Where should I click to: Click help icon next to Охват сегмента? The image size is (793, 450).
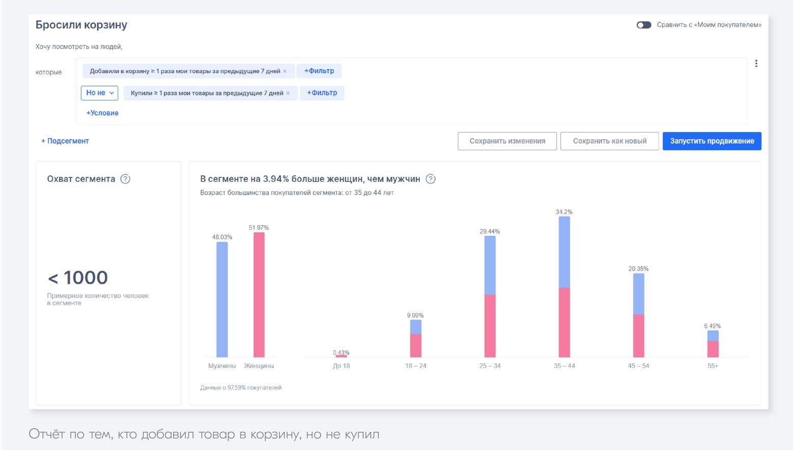tap(125, 179)
